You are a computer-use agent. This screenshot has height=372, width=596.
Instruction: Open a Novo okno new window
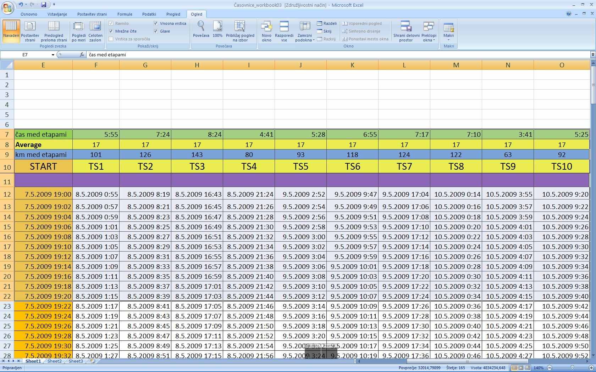pos(266,31)
